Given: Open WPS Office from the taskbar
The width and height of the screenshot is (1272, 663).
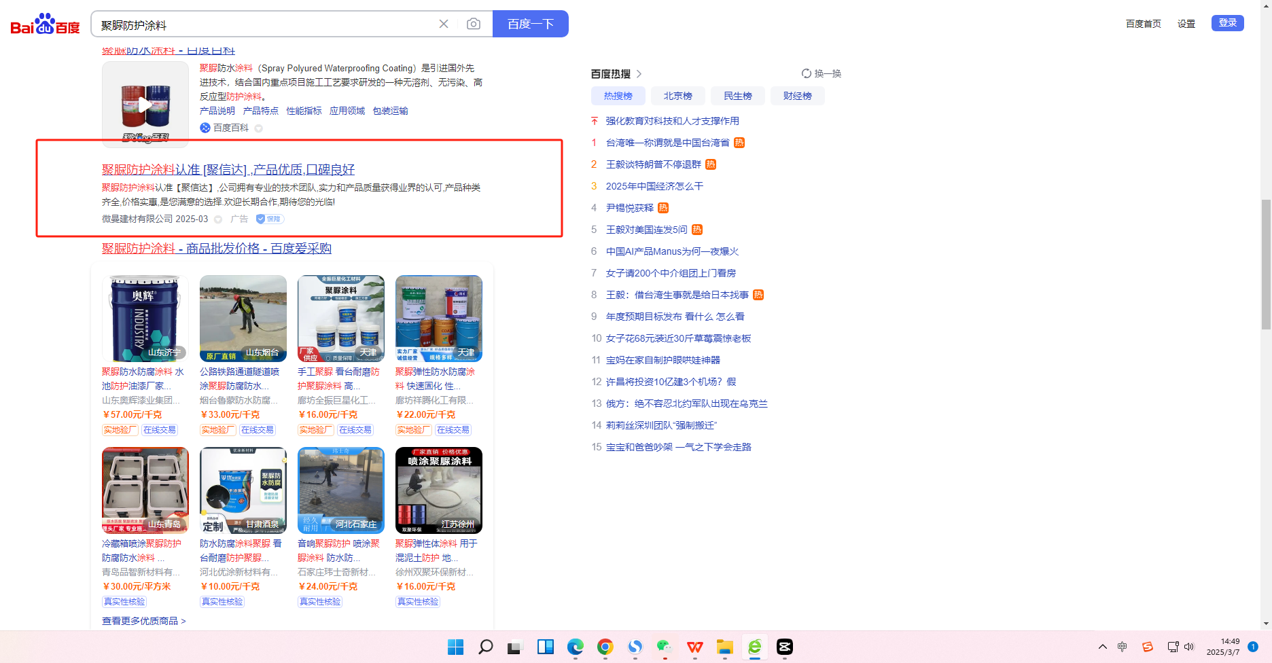Looking at the screenshot, I should [694, 647].
